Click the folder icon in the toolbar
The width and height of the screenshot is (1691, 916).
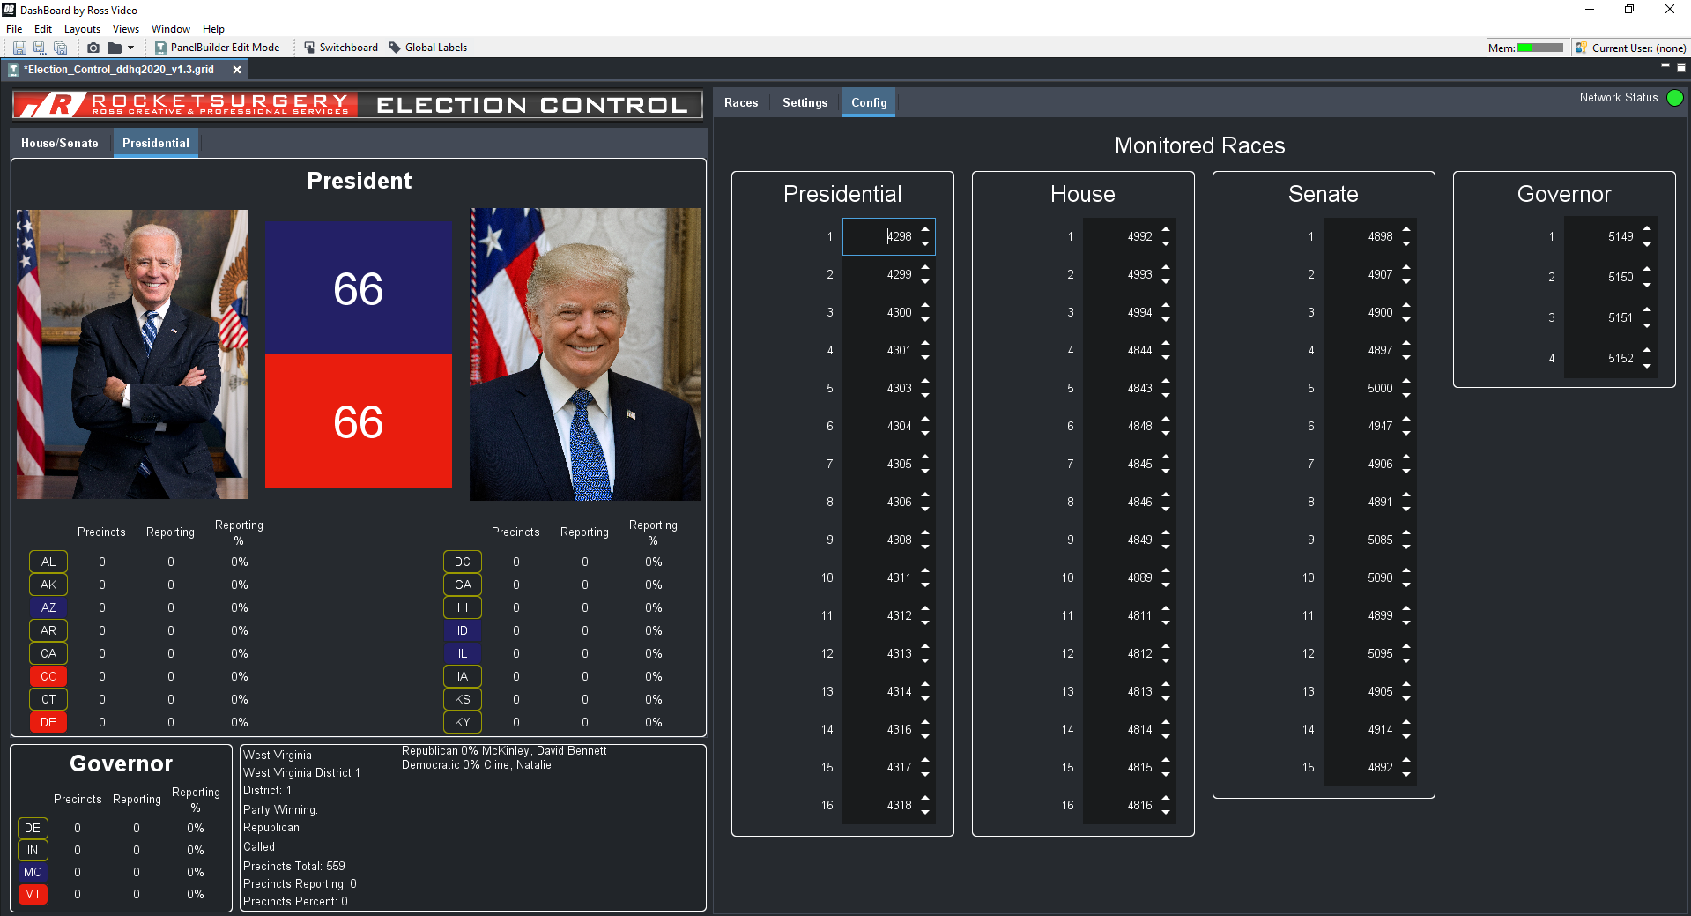(115, 48)
